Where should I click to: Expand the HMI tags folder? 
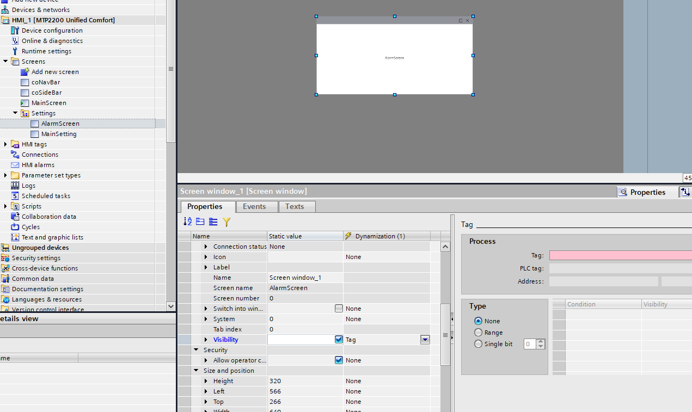[x=5, y=144]
